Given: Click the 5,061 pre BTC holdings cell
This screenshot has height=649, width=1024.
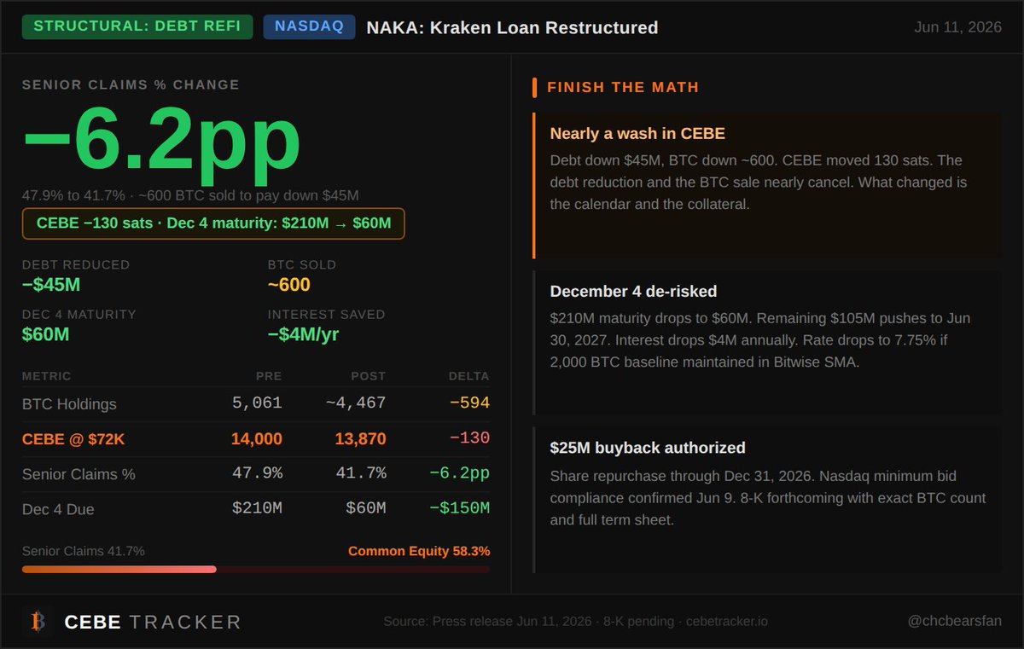Looking at the screenshot, I should click(x=257, y=403).
